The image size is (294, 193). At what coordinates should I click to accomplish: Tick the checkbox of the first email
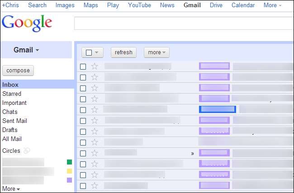tap(83, 66)
